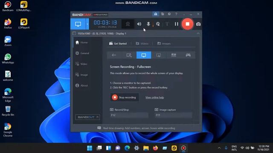
Task: Toggle the microphone icon in Bandicam toolbar
Action: (148, 24)
